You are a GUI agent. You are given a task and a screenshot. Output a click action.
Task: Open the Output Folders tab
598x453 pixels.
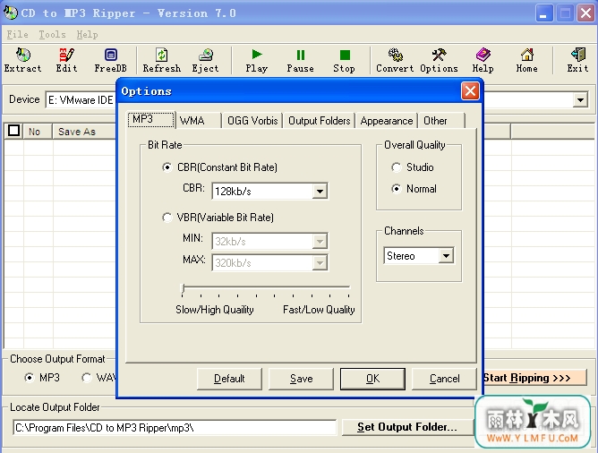320,121
